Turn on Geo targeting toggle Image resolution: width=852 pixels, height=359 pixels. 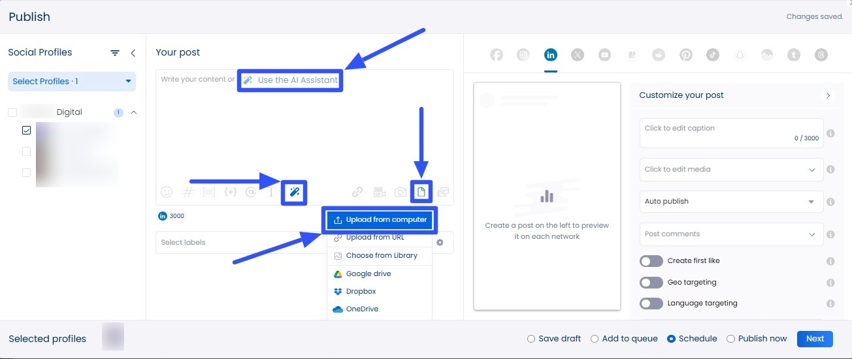[x=651, y=283]
